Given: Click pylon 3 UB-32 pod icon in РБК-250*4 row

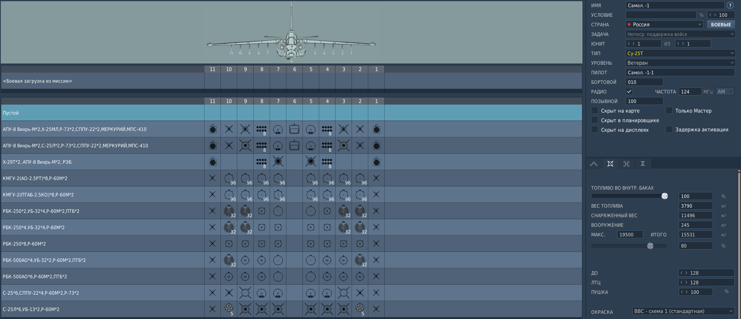Looking at the screenshot, I should tap(344, 228).
